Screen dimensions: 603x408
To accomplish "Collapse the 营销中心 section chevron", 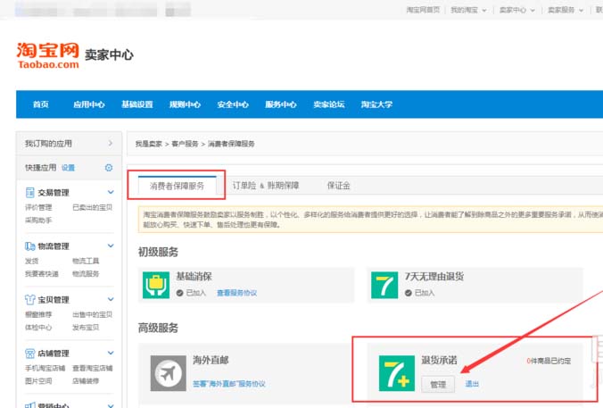I will [111, 405].
